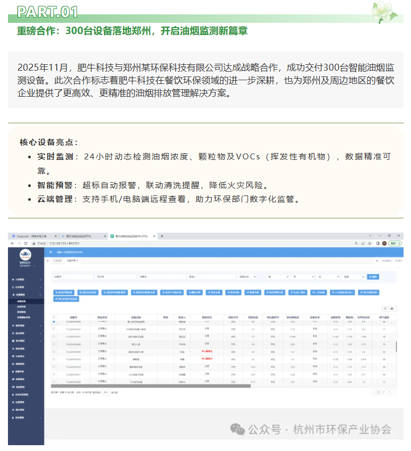Viewport: 411px width, 451px height.
Task: Open the column display dropdown beside refresh
Action: (x=393, y=309)
